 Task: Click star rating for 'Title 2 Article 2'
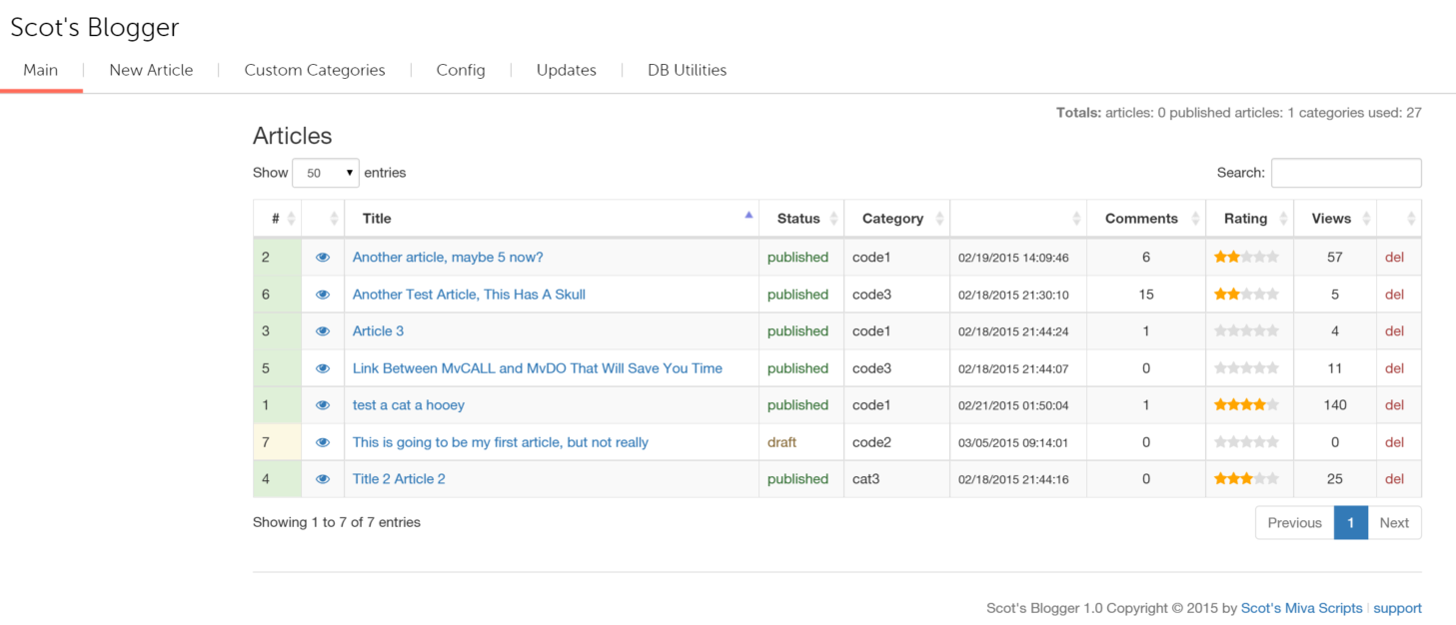pyautogui.click(x=1245, y=479)
